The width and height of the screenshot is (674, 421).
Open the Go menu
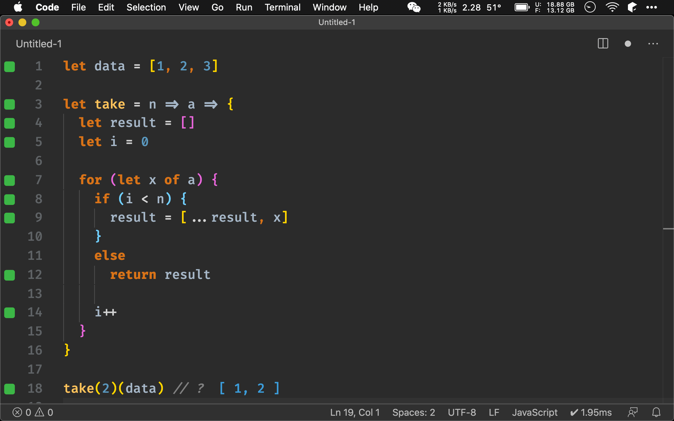217,7
